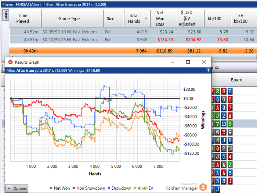Select the $0.10/$0.25 NL Fast Holdem row
Viewport: 257px width, 193px height.
click(x=133, y=40)
